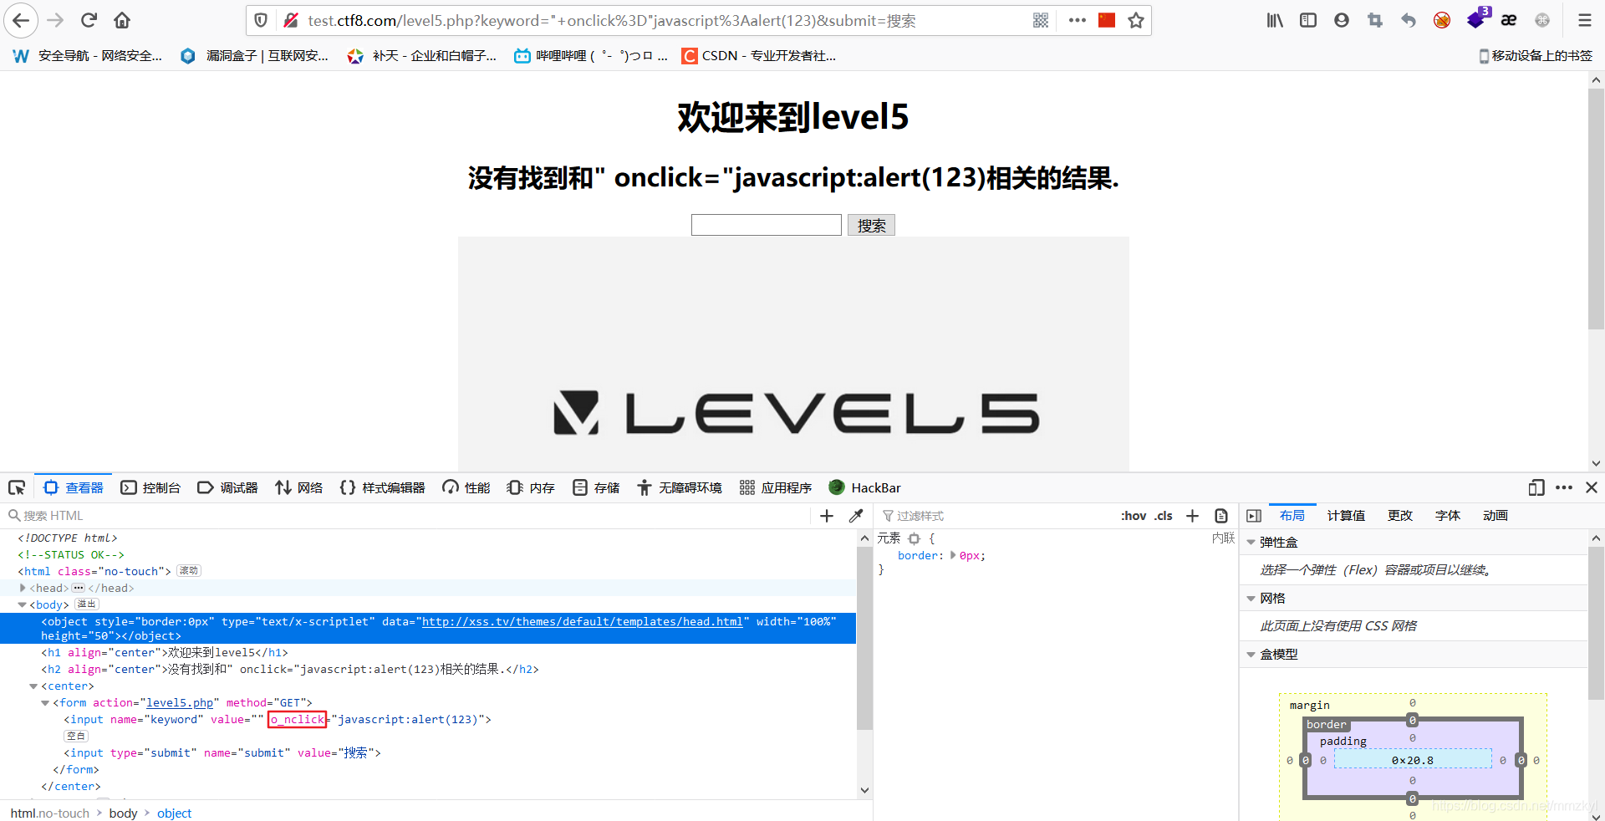Expand the border shorthand property
This screenshot has width=1605, height=821.
tap(953, 555)
